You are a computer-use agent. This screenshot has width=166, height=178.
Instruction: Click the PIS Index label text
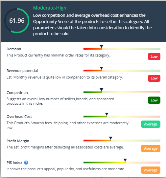[x=14, y=163]
